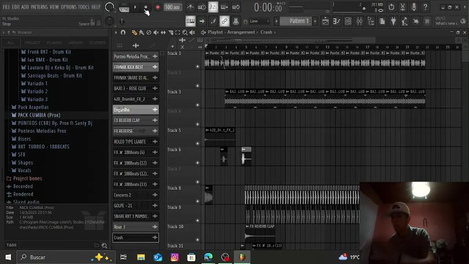Screen dimensions: 469x264
Task: Click the help question mark icon
Action: tap(425, 7)
